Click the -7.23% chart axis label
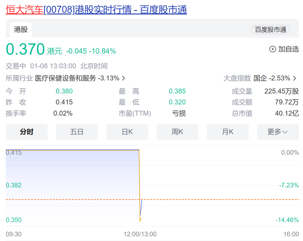 click(x=289, y=185)
